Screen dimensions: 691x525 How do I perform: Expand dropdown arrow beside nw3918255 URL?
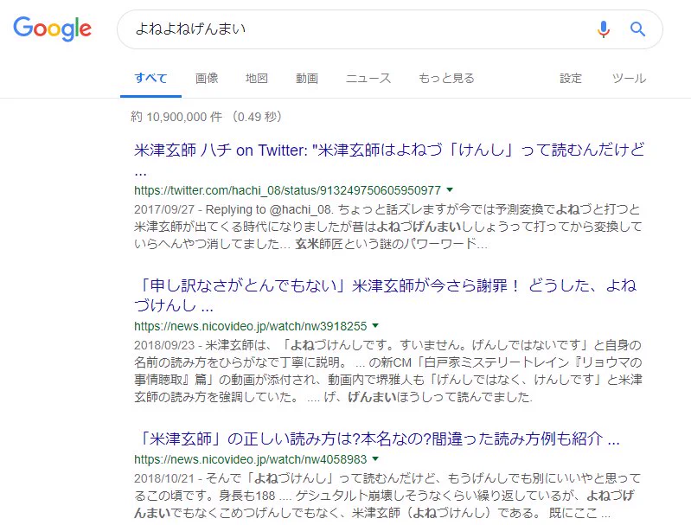(375, 326)
